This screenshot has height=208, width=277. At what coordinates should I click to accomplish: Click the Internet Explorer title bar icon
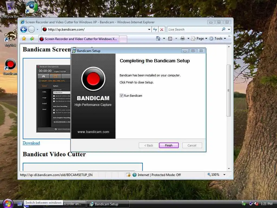coord(22,22)
